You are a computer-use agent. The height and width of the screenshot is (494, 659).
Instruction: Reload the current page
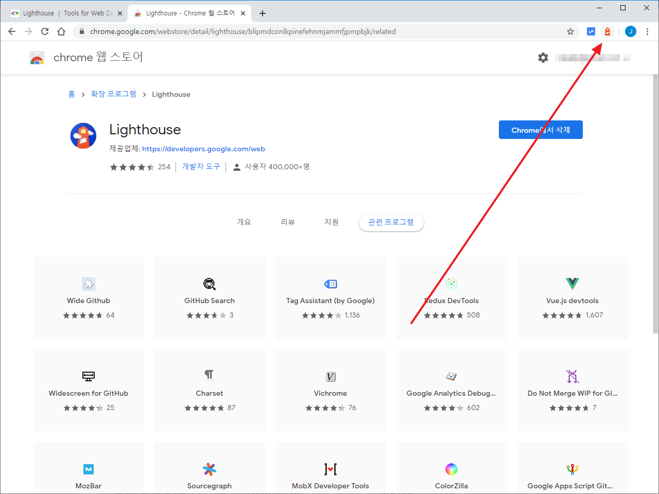tap(45, 31)
